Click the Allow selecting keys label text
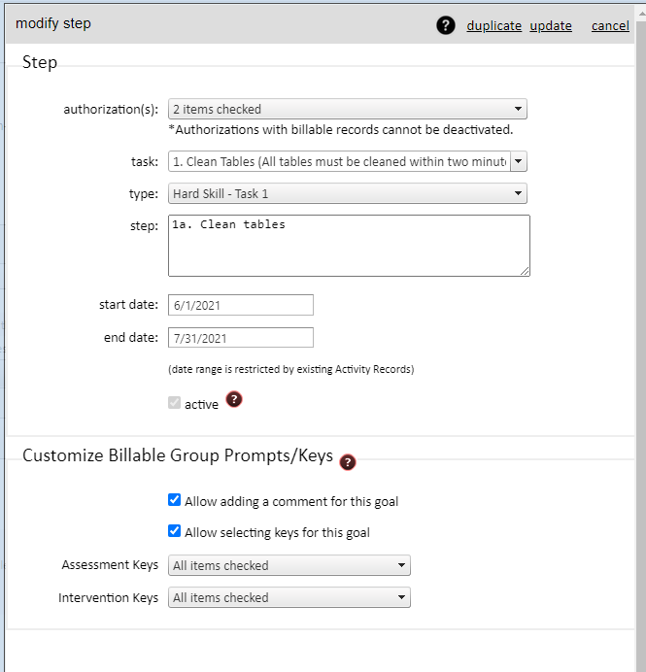Viewport: 646px width, 672px height. pyautogui.click(x=277, y=532)
